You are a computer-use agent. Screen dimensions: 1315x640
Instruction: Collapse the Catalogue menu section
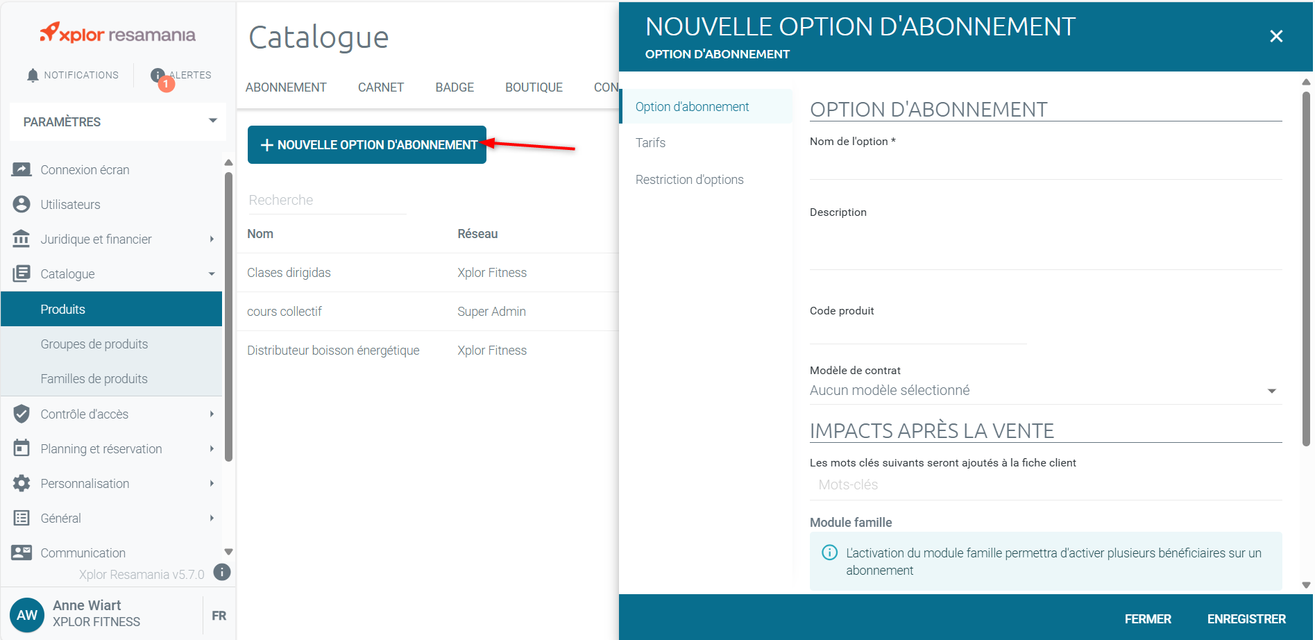pyautogui.click(x=212, y=273)
